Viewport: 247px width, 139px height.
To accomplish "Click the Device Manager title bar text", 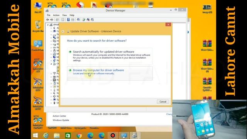I will click(115, 10).
